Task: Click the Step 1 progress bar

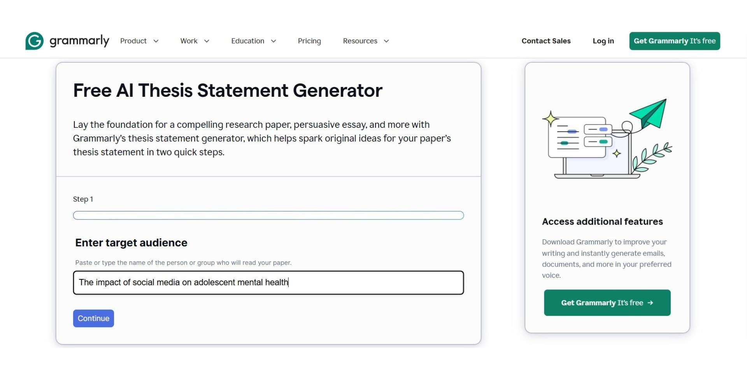Action: click(x=268, y=215)
